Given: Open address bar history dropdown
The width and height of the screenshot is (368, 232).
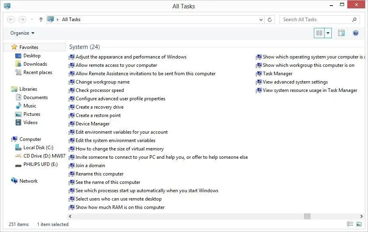Looking at the screenshot, I should (261, 19).
